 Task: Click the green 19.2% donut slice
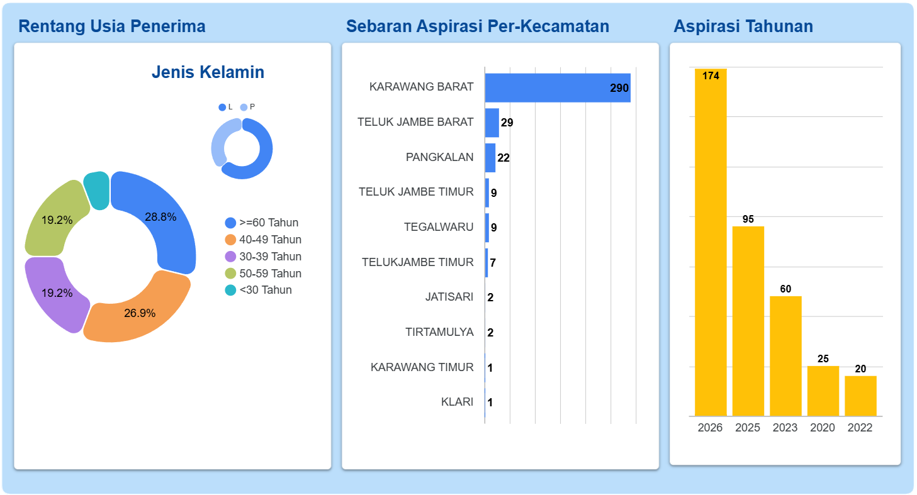[x=53, y=219]
